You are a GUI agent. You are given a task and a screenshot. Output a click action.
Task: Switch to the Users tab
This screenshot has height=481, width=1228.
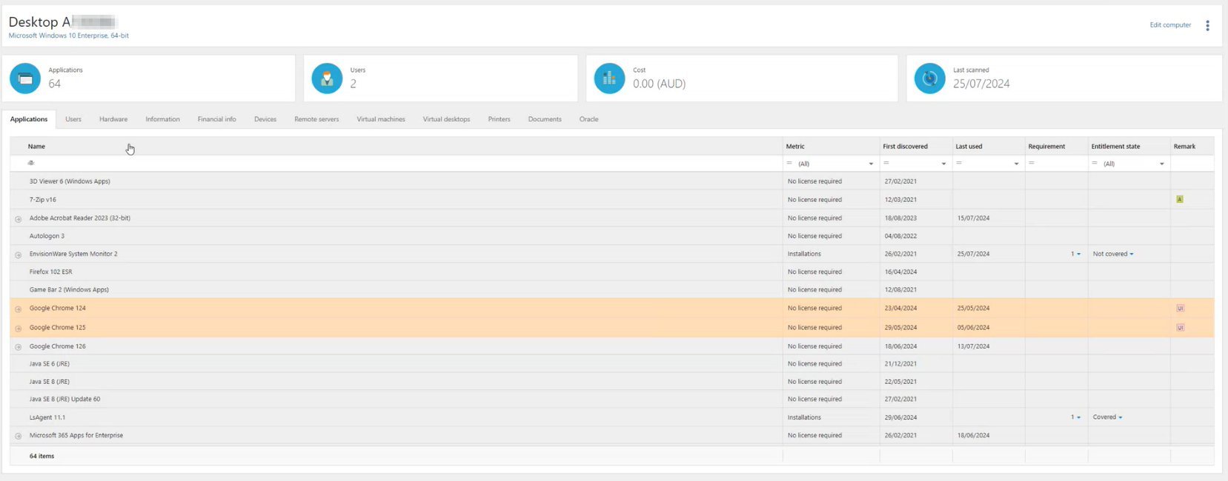[x=73, y=119]
